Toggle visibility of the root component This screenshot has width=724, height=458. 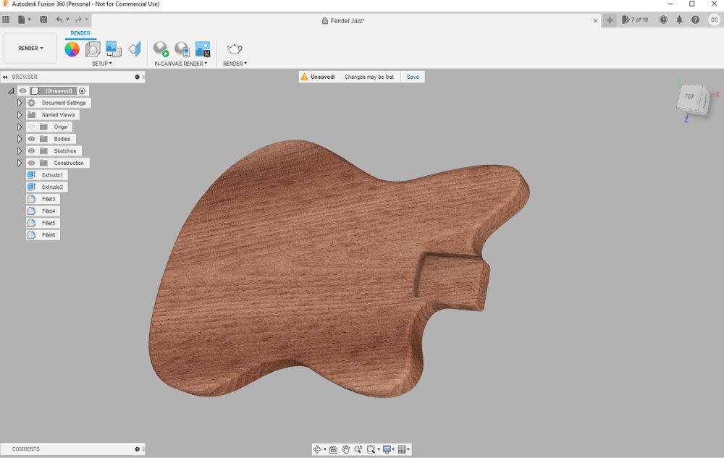[x=22, y=91]
